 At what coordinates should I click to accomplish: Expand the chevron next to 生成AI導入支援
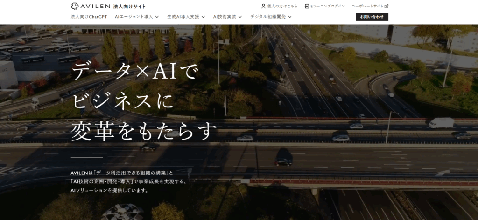(203, 17)
